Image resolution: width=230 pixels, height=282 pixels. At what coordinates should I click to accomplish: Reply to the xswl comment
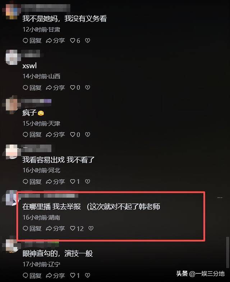pos(32,88)
